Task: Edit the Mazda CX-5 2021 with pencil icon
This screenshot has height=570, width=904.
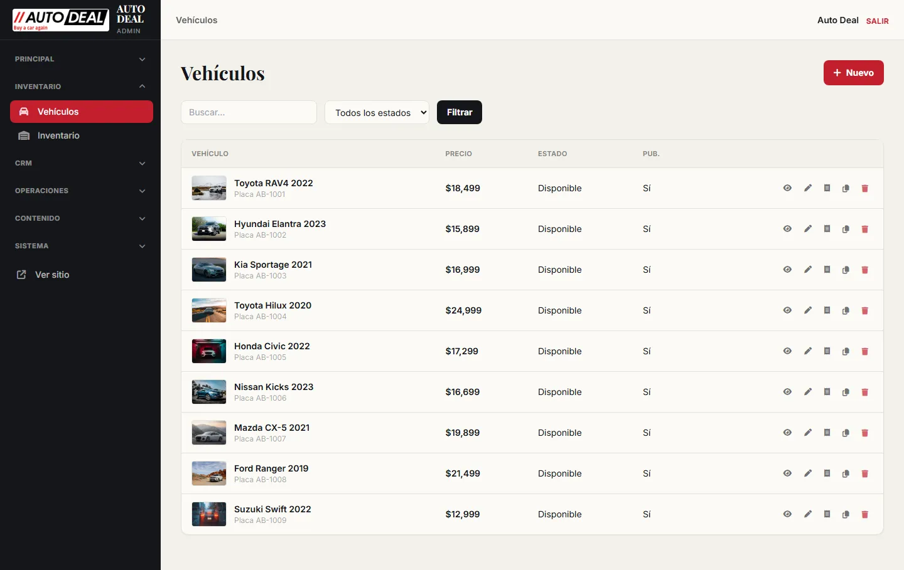Action: (808, 433)
